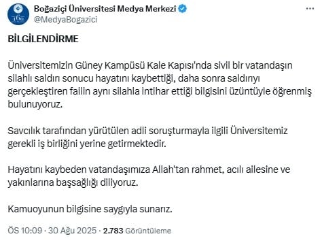Open the three-dot more options menu

click(x=310, y=8)
